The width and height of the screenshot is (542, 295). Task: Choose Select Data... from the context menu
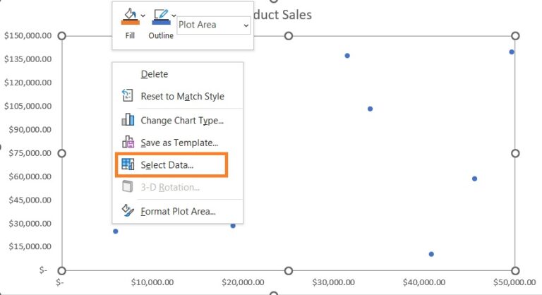[167, 164]
